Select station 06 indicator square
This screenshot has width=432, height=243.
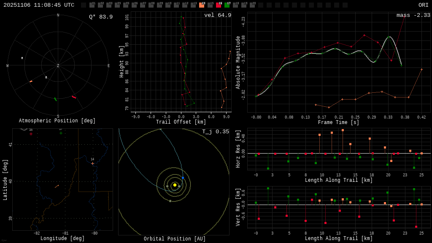click(134, 5)
